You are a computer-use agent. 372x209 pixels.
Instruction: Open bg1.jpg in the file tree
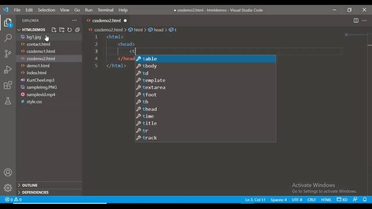pyautogui.click(x=49, y=37)
